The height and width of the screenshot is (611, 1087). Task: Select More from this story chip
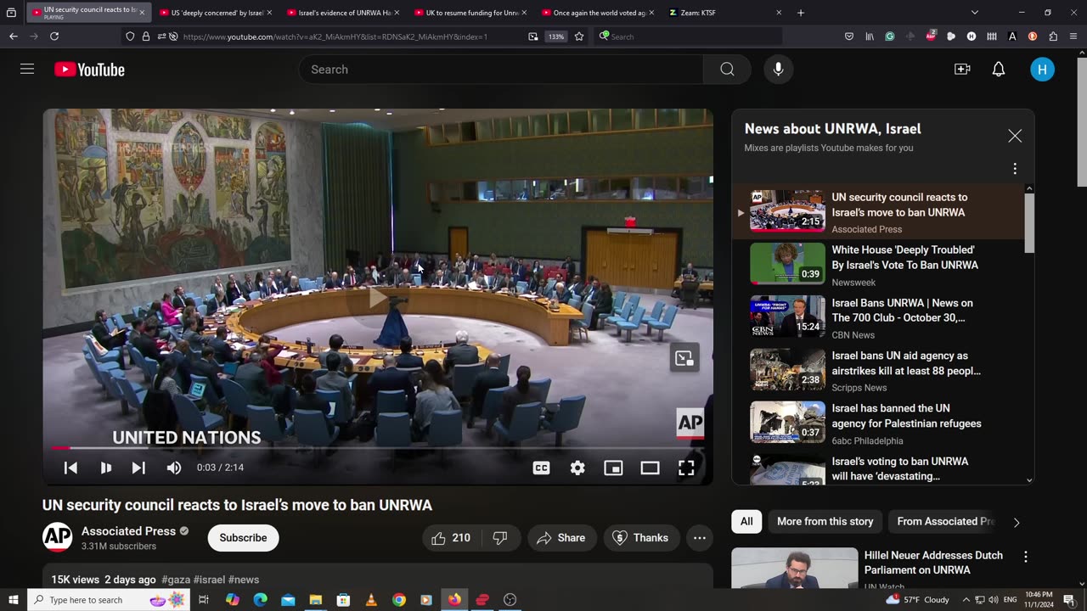[825, 521]
